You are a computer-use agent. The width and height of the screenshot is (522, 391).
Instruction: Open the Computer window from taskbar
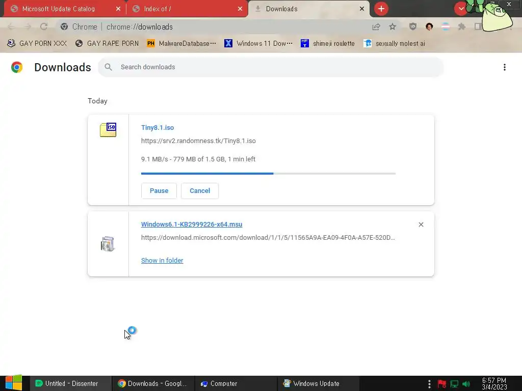pos(236,384)
